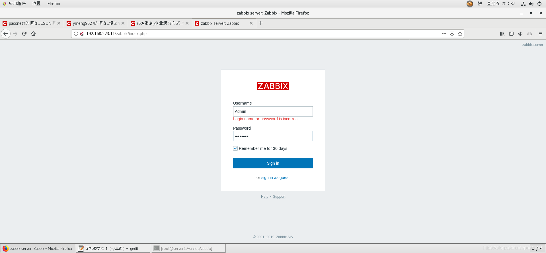Open root@server1 terminal from taskbar

click(x=188, y=248)
